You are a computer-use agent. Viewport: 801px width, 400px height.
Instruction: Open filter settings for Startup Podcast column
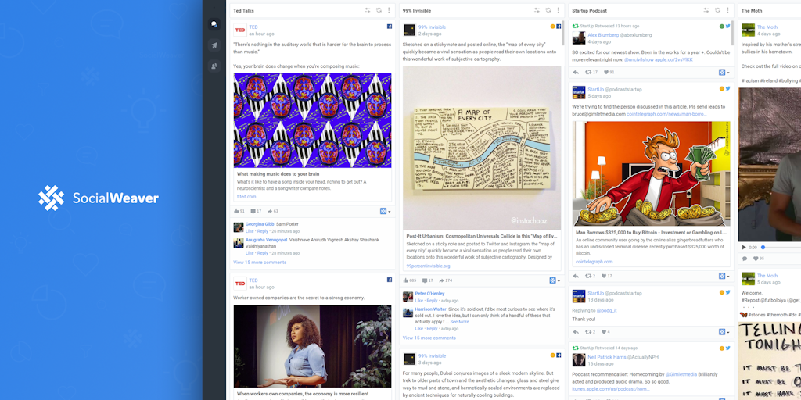coord(706,10)
